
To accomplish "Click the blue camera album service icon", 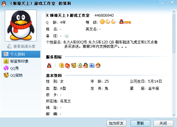I will pyautogui.click(x=92, y=65).
